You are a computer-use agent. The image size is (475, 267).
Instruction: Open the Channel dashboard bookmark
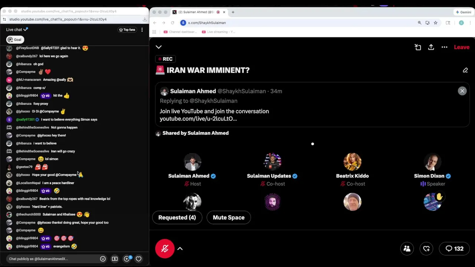[180, 32]
